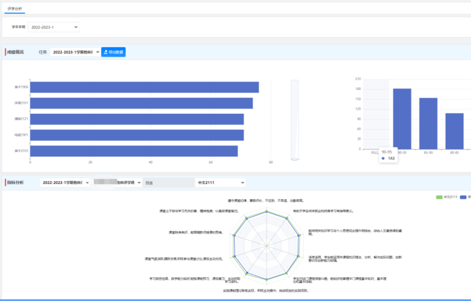Expand the 任务 dropdown in 成绩情况

[75, 52]
